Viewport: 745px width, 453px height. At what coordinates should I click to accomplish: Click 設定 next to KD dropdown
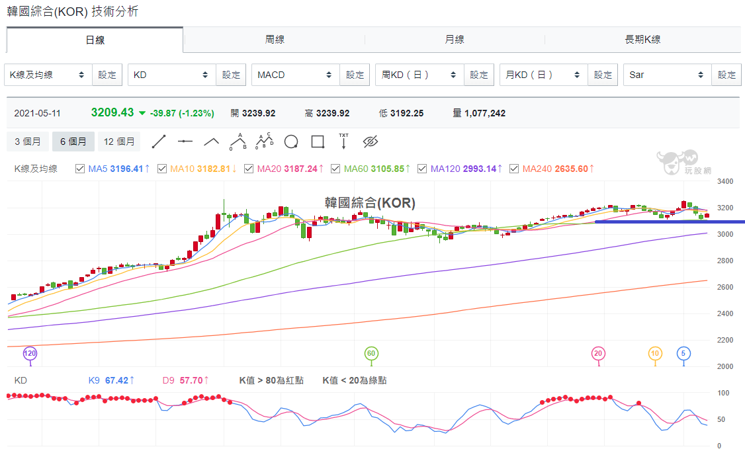click(231, 75)
